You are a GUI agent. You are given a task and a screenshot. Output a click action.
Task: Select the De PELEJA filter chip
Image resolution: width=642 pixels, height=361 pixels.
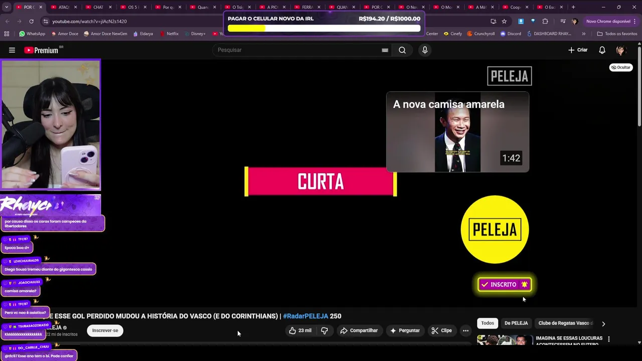(516, 323)
